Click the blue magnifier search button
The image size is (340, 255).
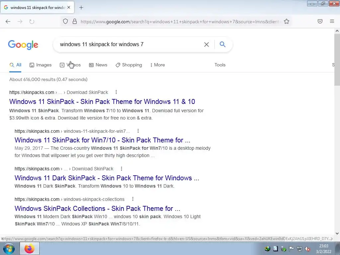click(222, 44)
